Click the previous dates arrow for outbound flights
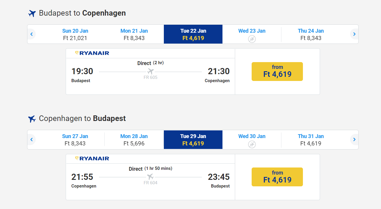The width and height of the screenshot is (381, 209). (31, 34)
